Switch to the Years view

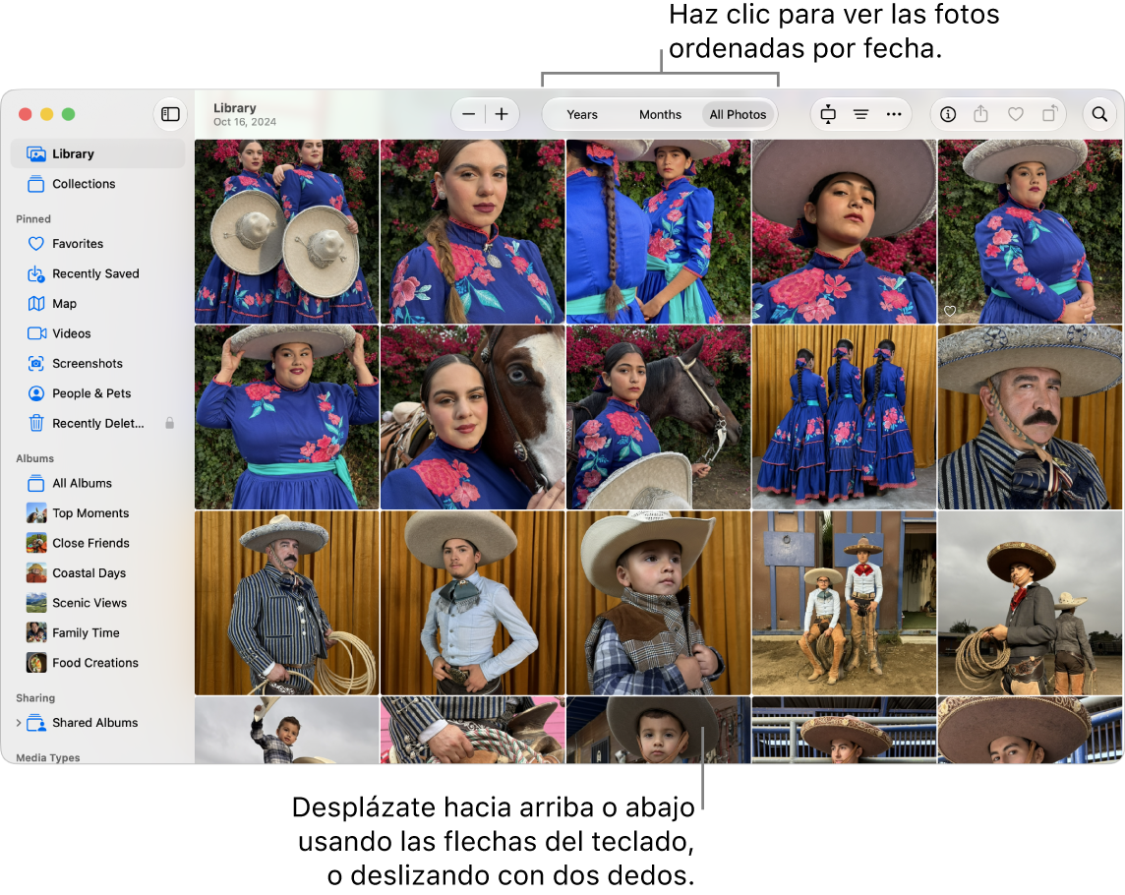pyautogui.click(x=582, y=115)
